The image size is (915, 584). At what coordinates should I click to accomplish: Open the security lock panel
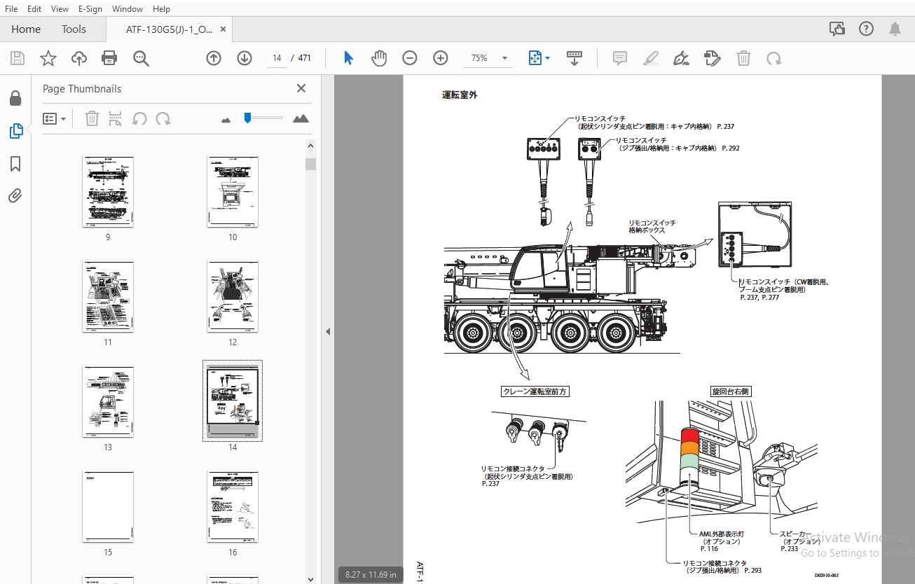point(15,98)
